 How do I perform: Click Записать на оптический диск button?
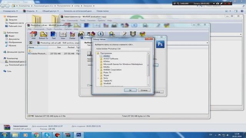78,11
